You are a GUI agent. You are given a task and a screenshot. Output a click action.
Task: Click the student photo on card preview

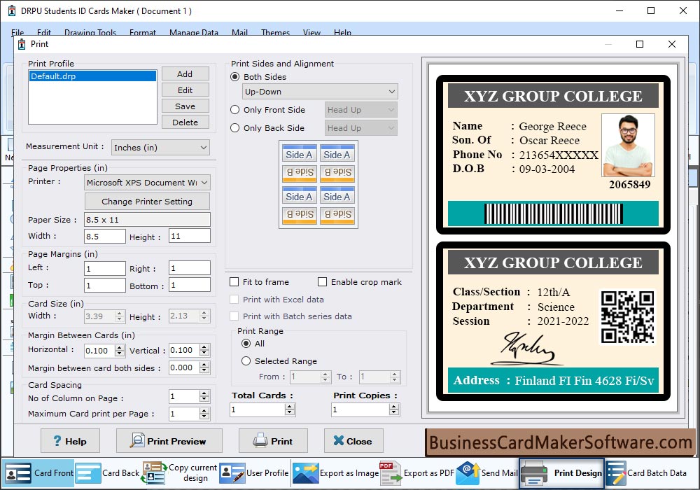[x=628, y=146]
